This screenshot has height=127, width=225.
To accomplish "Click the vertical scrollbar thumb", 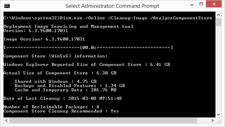I will pyautogui.click(x=218, y=22).
